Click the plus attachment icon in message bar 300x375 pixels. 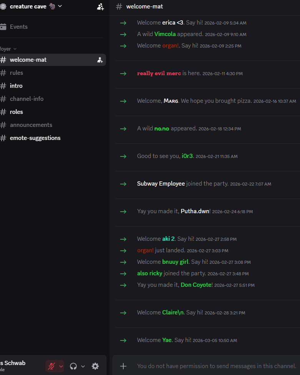tap(123, 366)
